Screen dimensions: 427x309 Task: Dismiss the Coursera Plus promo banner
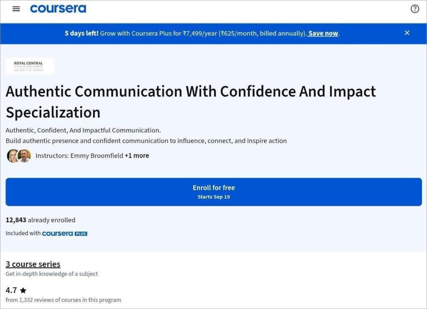[407, 33]
